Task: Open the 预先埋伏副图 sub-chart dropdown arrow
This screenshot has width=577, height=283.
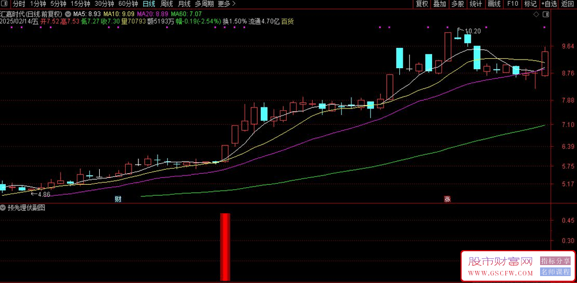Action: (x=3, y=208)
